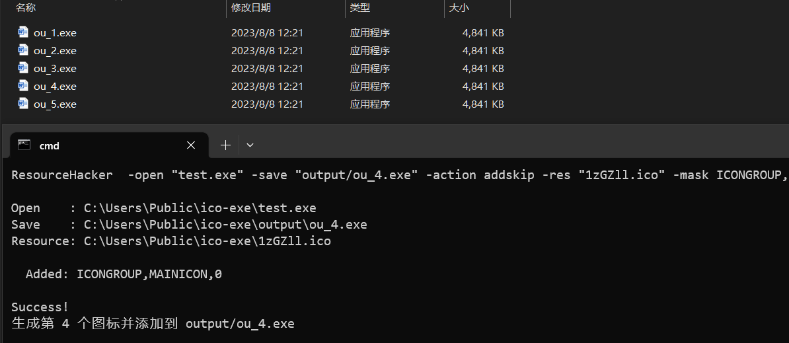Sort files by the 修改日期 column header
789x343 pixels.
coord(251,8)
